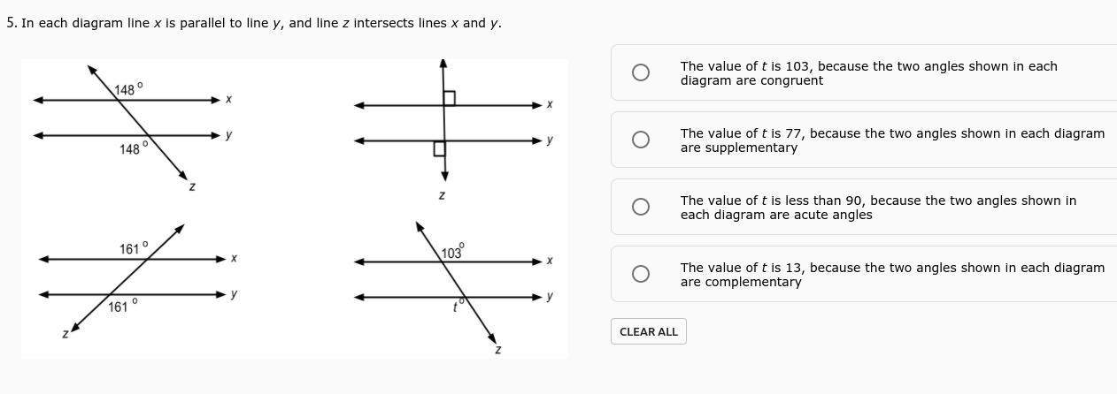Click the x label in the 148° diagram
The image size is (1117, 394).
pyautogui.click(x=228, y=100)
